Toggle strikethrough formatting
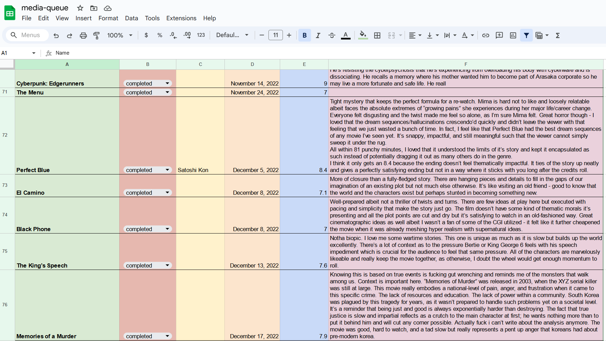The image size is (606, 341). 332,35
